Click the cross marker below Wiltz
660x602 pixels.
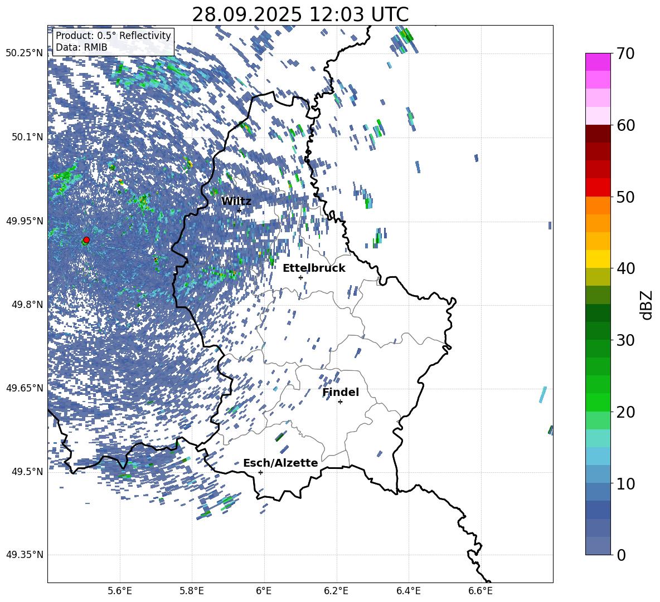pos(240,211)
